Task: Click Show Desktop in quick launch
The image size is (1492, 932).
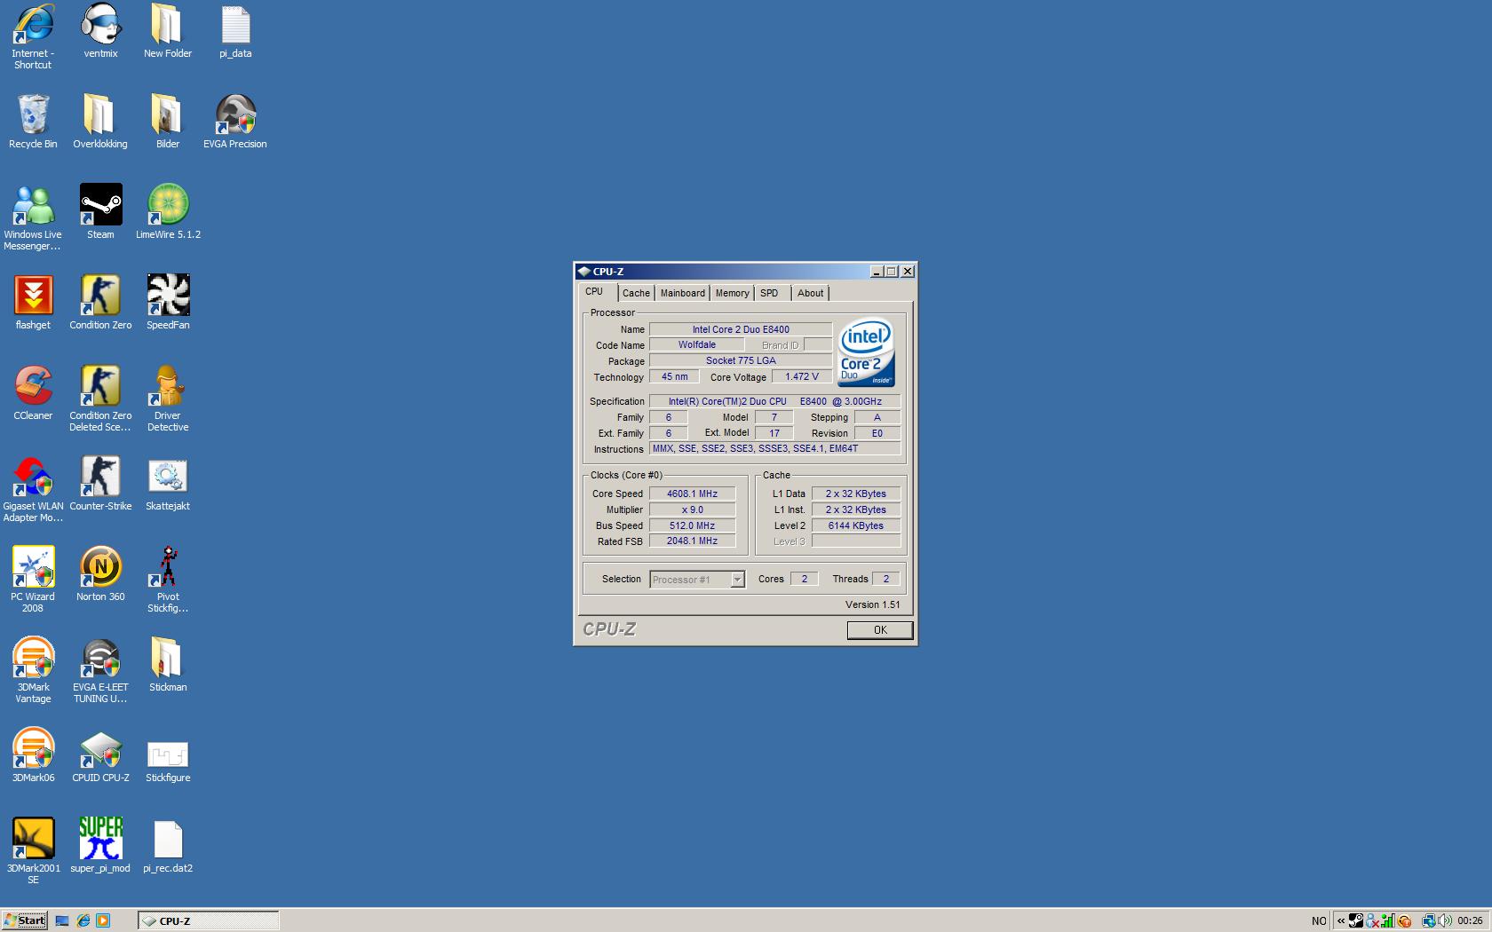Action: click(62, 920)
